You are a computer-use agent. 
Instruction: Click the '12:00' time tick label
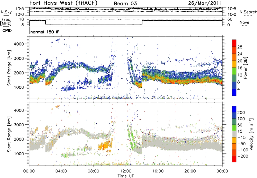coord(126,171)
